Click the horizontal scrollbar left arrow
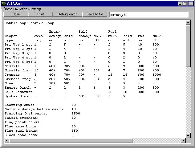This screenshot has width=195, height=148. pos(6,141)
